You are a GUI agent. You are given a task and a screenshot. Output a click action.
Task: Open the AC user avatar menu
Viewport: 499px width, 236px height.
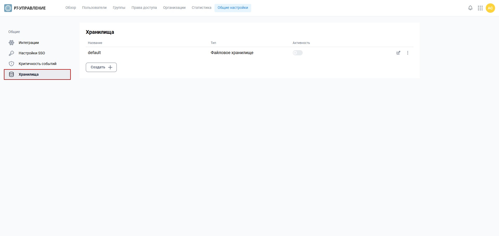490,8
